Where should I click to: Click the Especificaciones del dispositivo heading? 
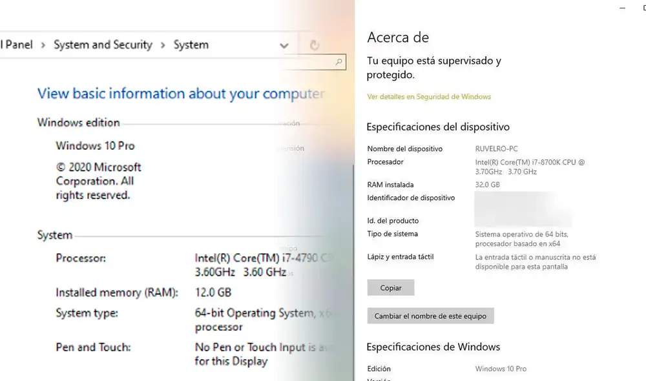pyautogui.click(x=438, y=127)
